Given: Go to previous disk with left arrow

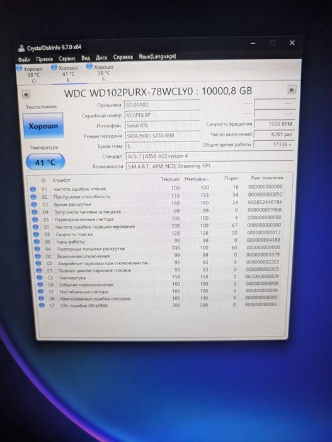Looking at the screenshot, I should 26,95.
